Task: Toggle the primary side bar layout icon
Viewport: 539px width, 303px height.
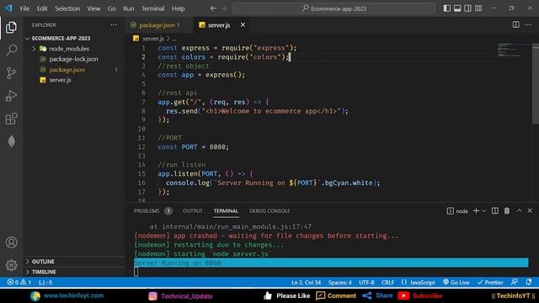Action: pos(447,8)
